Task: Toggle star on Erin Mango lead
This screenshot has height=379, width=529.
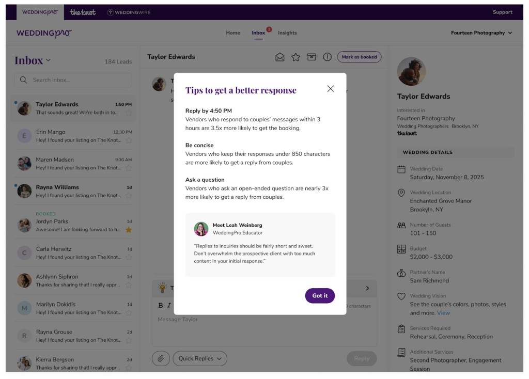Action: [x=129, y=140]
